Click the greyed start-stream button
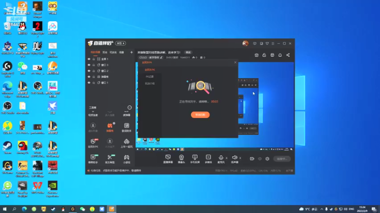Image resolution: width=380 pixels, height=213 pixels. coord(282,159)
